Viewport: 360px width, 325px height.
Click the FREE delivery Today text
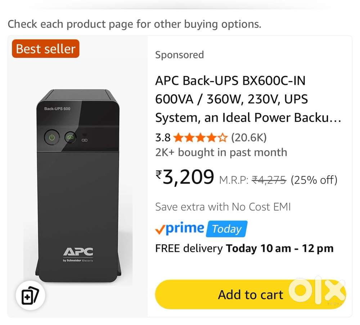click(x=244, y=249)
